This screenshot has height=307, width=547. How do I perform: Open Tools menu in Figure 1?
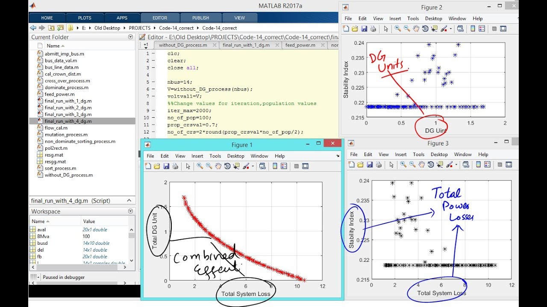(215, 156)
